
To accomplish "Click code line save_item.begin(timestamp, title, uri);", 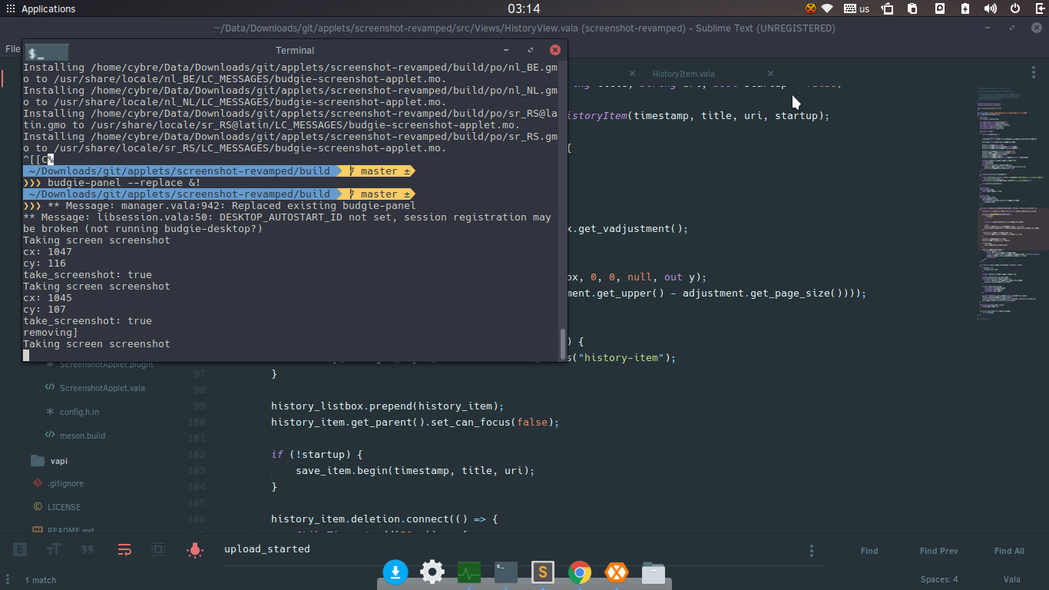I will pyautogui.click(x=415, y=470).
